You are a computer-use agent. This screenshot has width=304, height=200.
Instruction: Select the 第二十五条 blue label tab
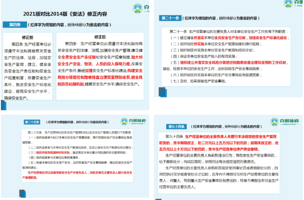(32, 122)
